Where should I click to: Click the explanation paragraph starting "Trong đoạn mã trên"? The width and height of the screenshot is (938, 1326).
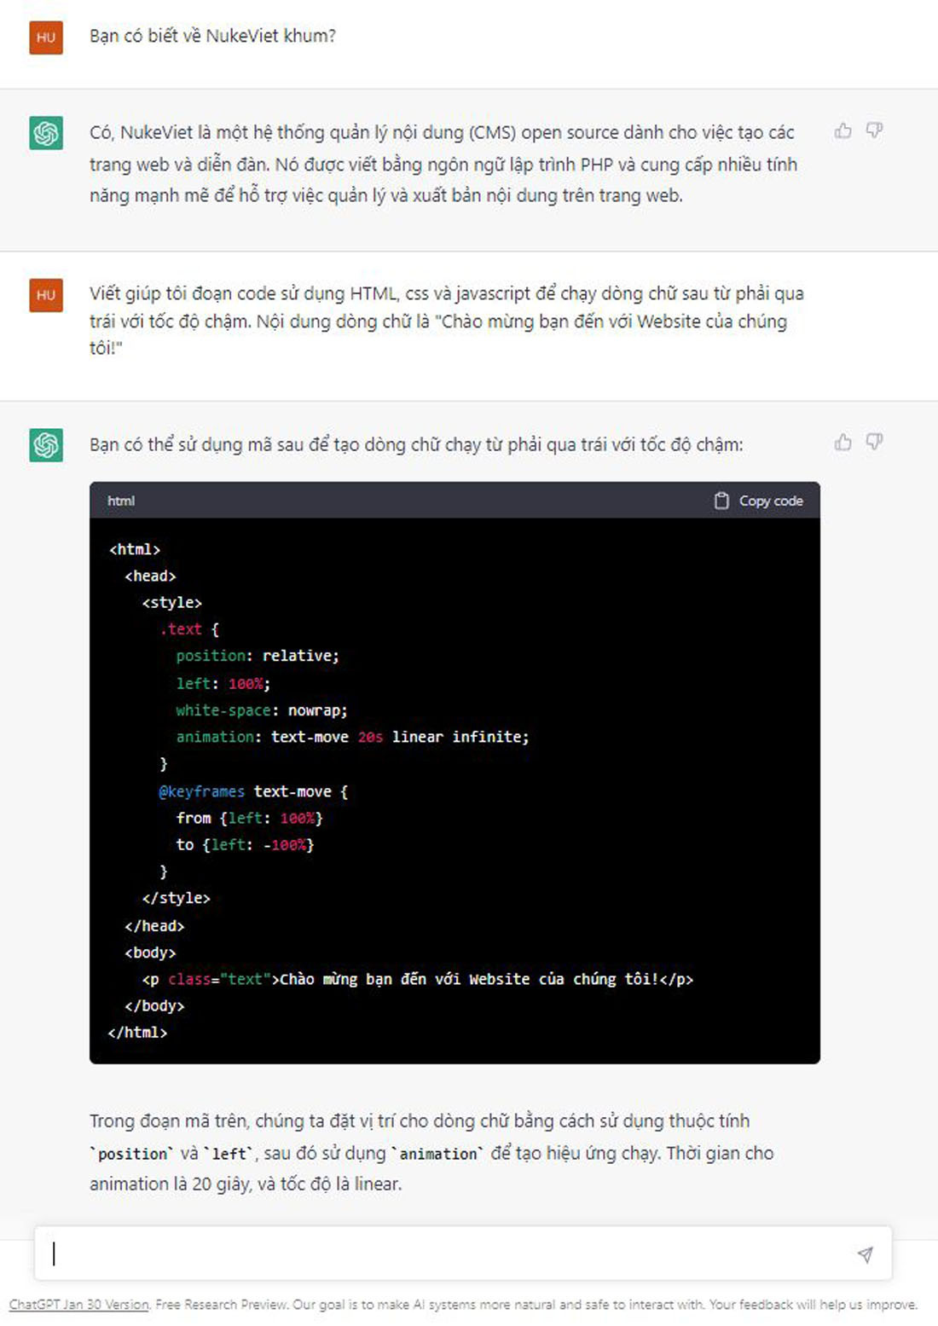tap(431, 1152)
